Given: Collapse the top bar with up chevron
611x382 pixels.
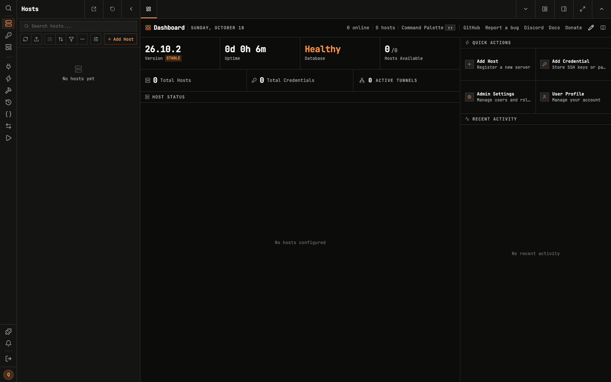Looking at the screenshot, I should click(x=602, y=9).
